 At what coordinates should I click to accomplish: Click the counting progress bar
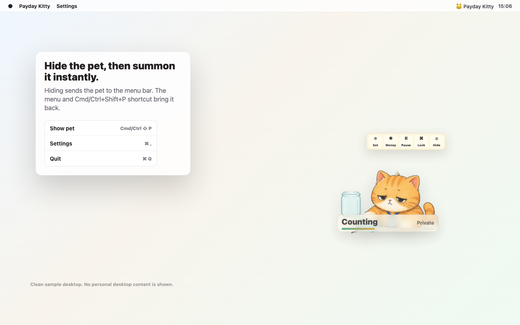pos(388,229)
